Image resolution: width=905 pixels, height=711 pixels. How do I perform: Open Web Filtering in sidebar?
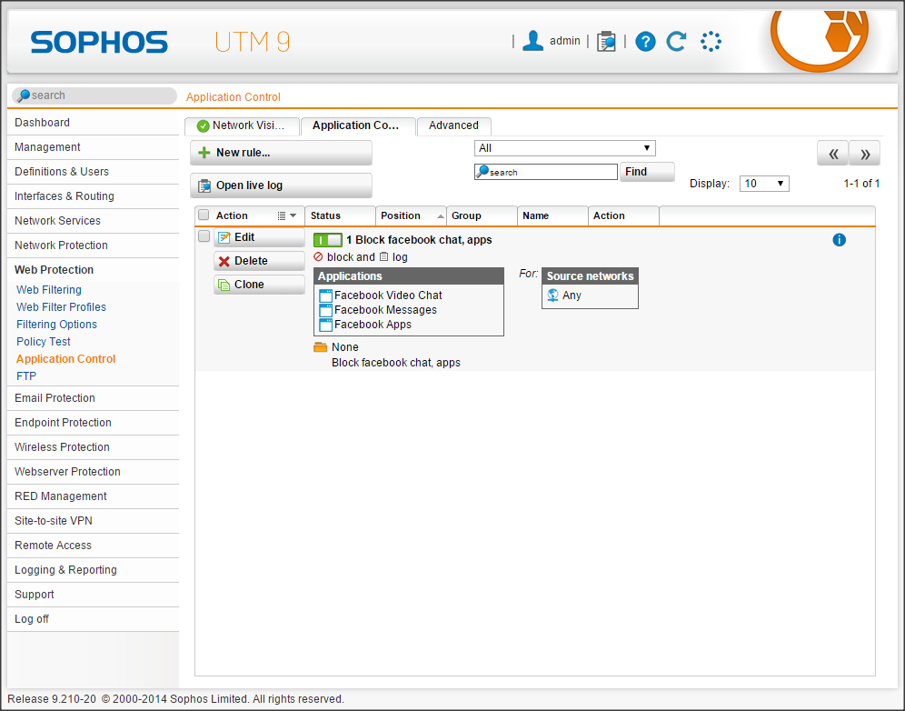point(49,290)
